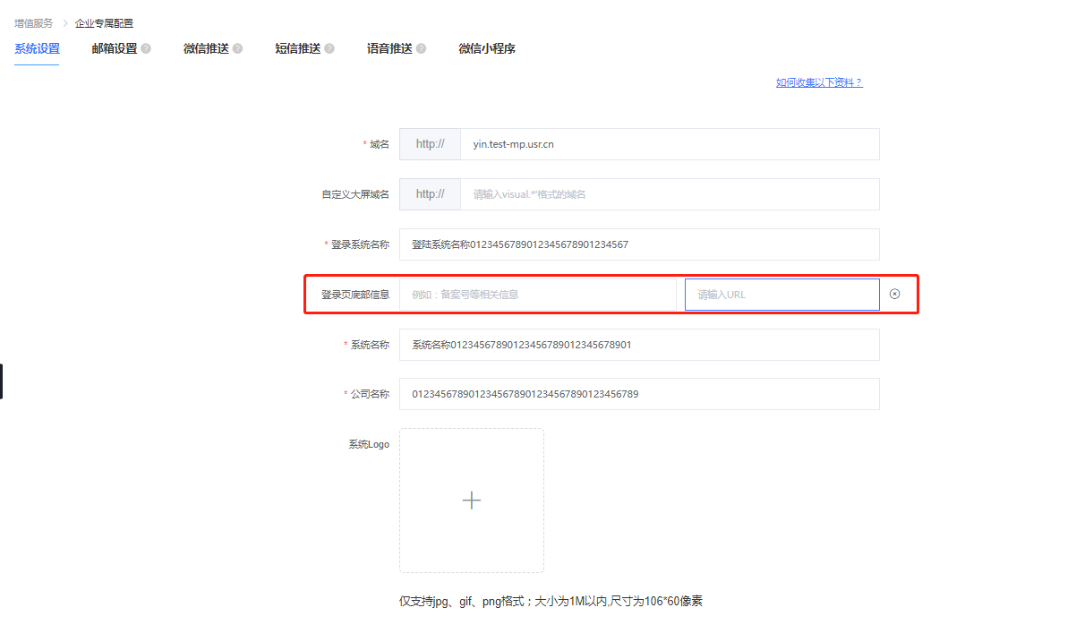Switch to the 微信推送 tab
This screenshot has height=625, width=1076.
pyautogui.click(x=206, y=48)
